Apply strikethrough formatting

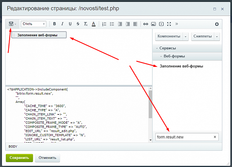coord(78,24)
